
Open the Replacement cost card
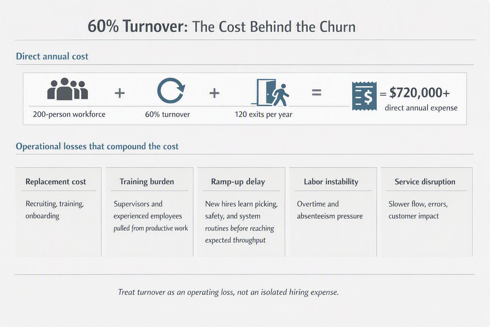pos(58,212)
